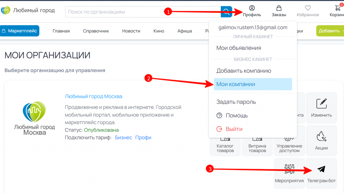Choose Задать пароль in profile menu
Image resolution: width=344 pixels, height=193 pixels.
tap(236, 102)
